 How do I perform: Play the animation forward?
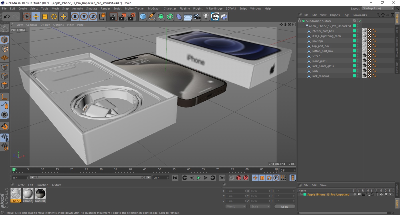tap(198, 178)
